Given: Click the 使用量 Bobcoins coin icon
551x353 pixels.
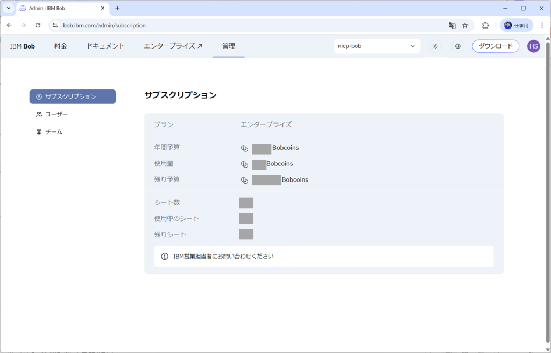Looking at the screenshot, I should [244, 164].
